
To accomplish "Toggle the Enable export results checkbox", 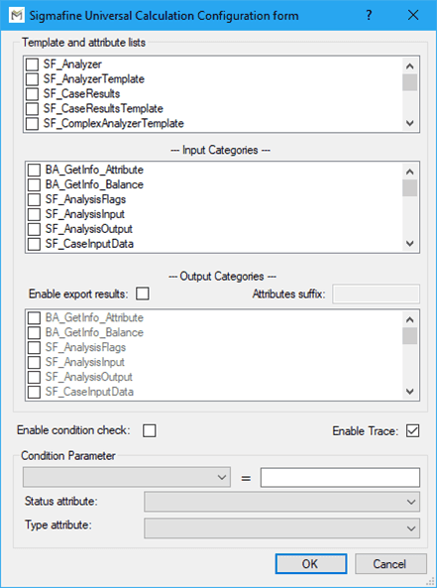I will pos(143,294).
